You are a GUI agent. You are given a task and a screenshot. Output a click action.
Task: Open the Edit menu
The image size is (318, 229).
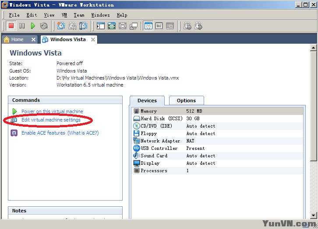(x=32, y=15)
